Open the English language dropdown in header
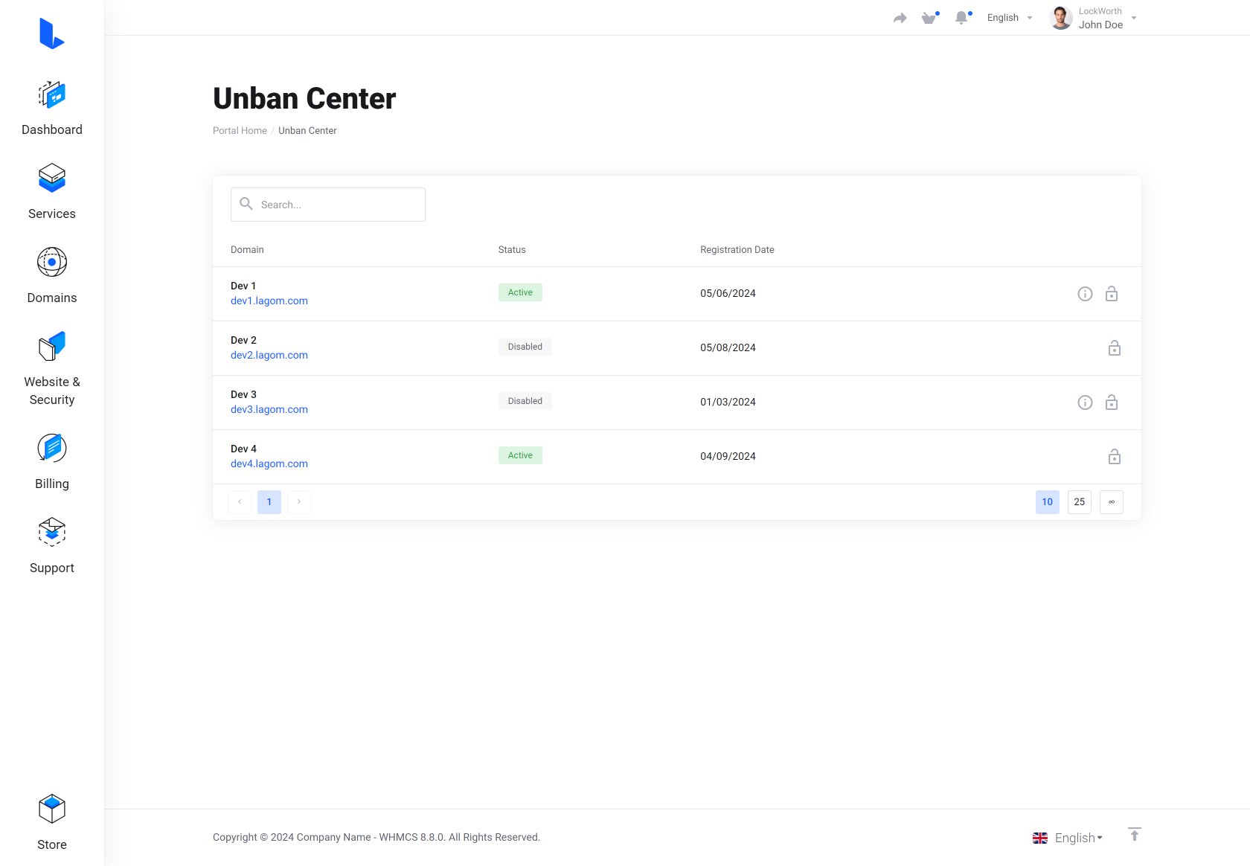This screenshot has height=866, width=1250. pyautogui.click(x=1010, y=18)
